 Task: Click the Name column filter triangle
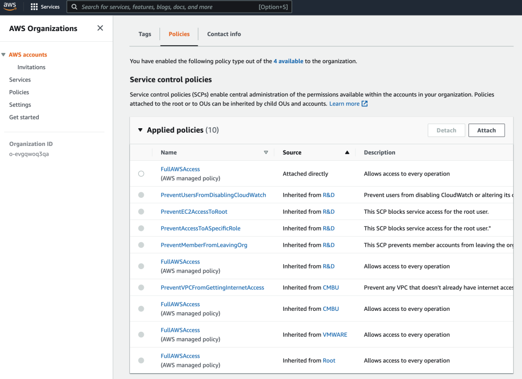coord(266,153)
